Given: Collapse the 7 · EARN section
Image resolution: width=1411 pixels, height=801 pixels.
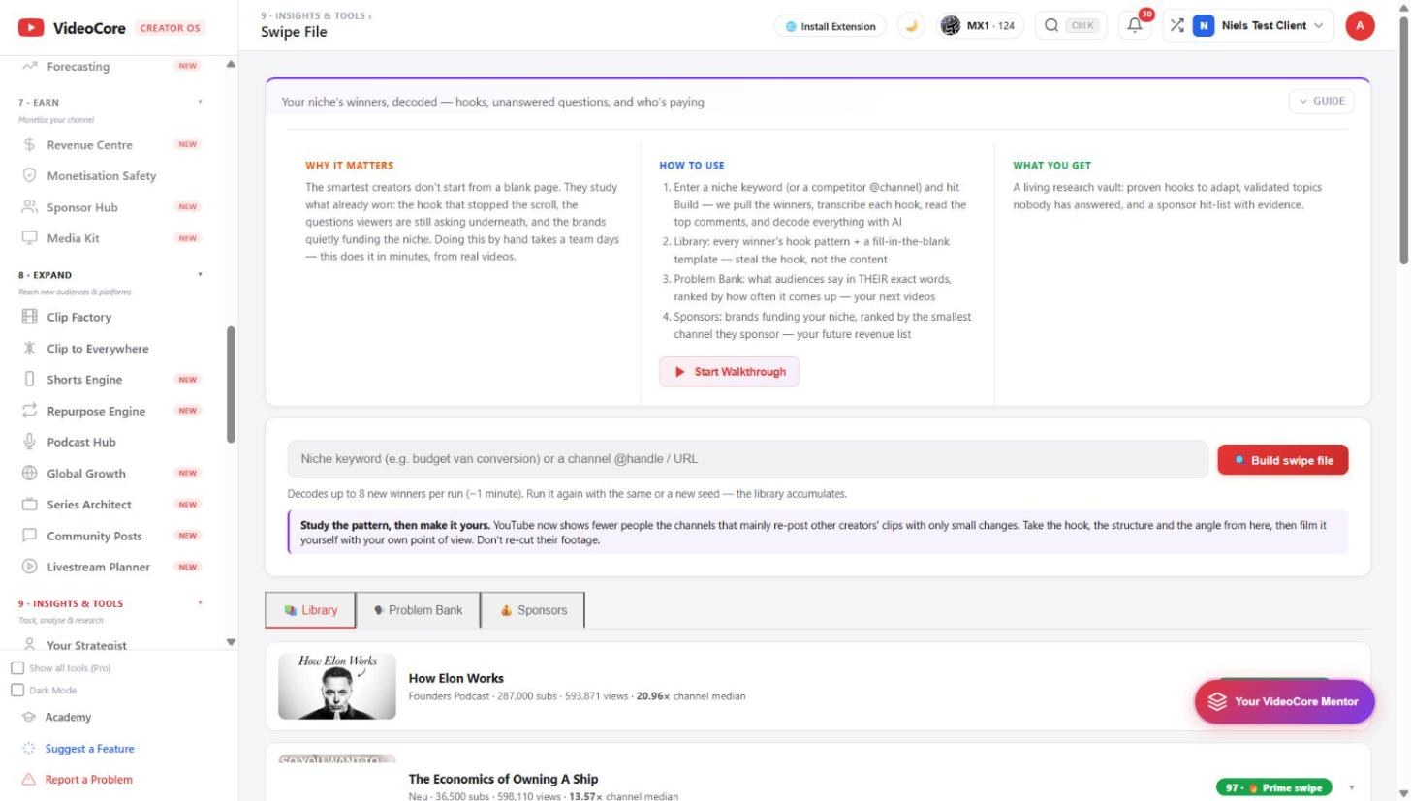Looking at the screenshot, I should (201, 102).
